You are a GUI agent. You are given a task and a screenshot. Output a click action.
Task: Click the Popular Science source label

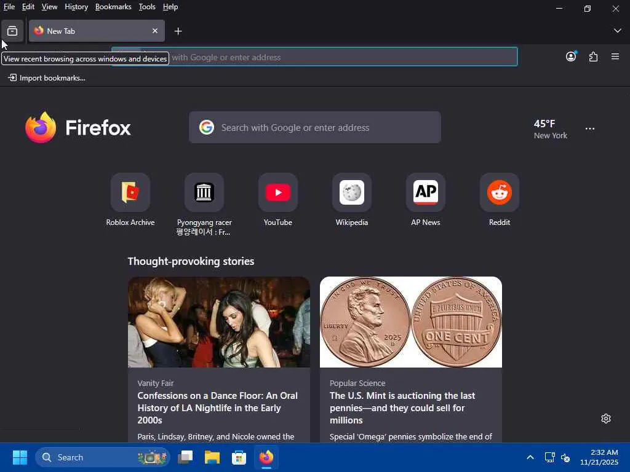coord(357,383)
